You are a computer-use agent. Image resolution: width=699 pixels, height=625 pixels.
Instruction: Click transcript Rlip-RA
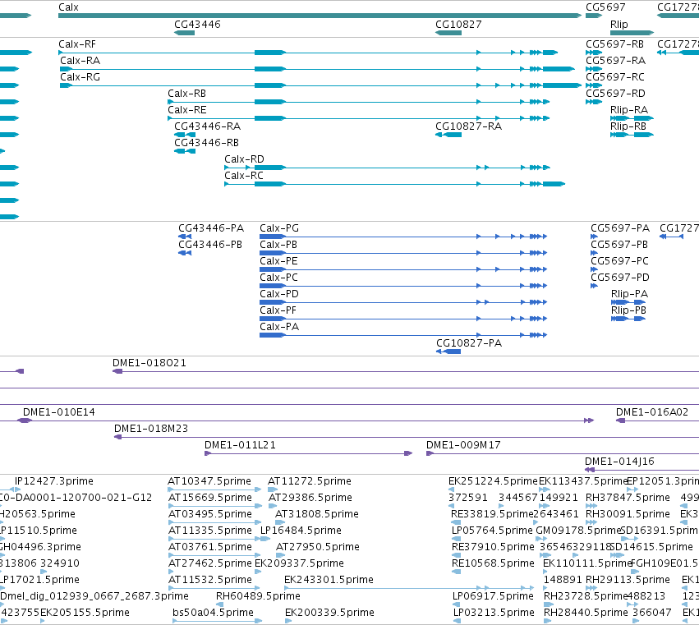(629, 110)
